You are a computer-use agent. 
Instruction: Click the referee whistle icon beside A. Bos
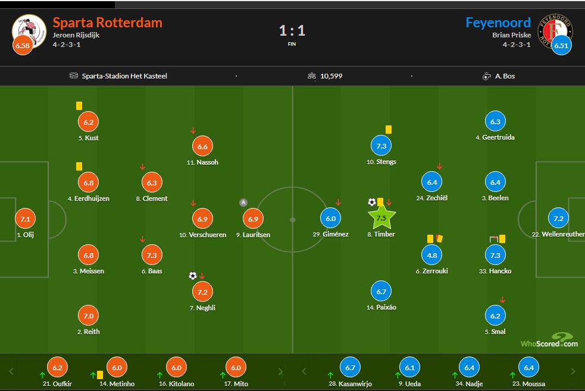tap(486, 76)
